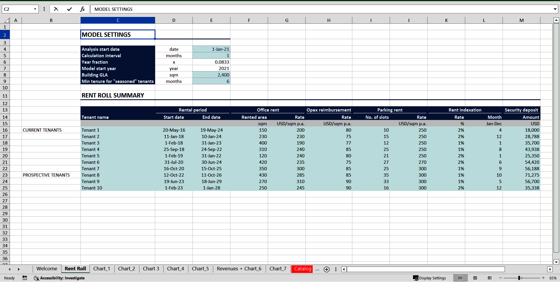Select the Analysis start date value 1-Jan-21
The width and height of the screenshot is (560, 282).
211,49
